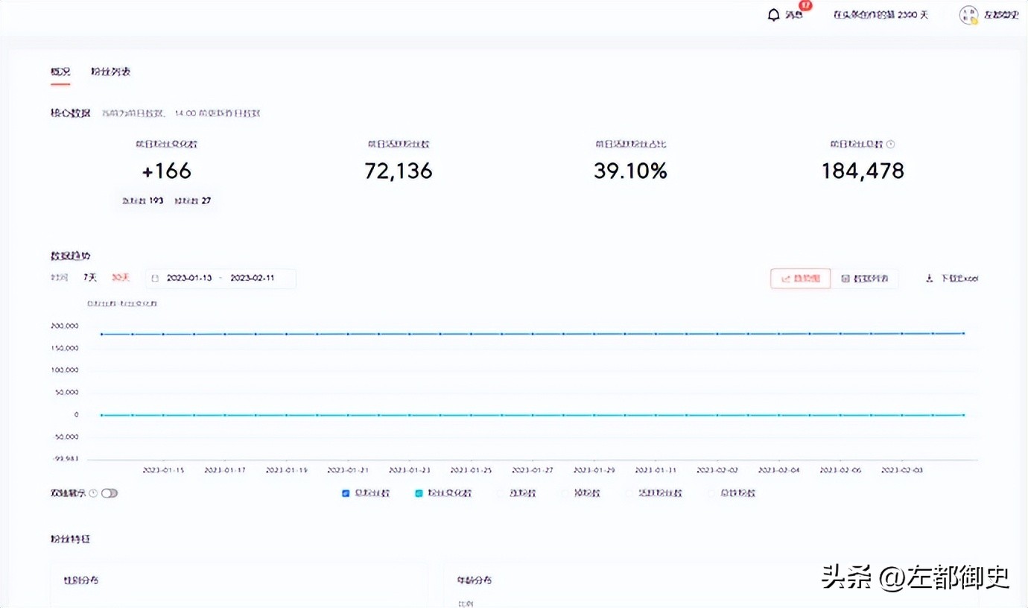Uncheck the cyan fan change legend checkbox

pyautogui.click(x=419, y=493)
